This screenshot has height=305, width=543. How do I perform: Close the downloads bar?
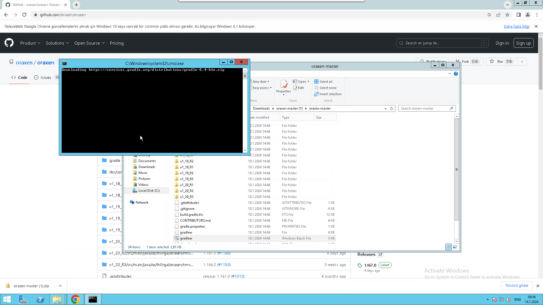(x=538, y=286)
